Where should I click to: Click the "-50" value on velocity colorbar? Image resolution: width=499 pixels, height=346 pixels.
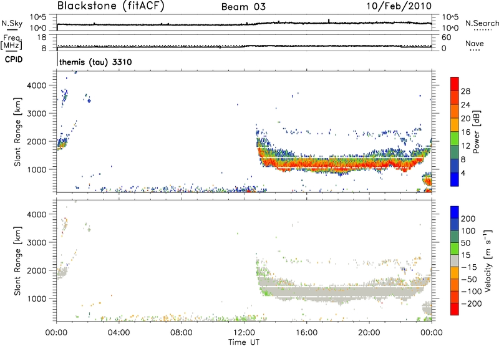(469, 279)
